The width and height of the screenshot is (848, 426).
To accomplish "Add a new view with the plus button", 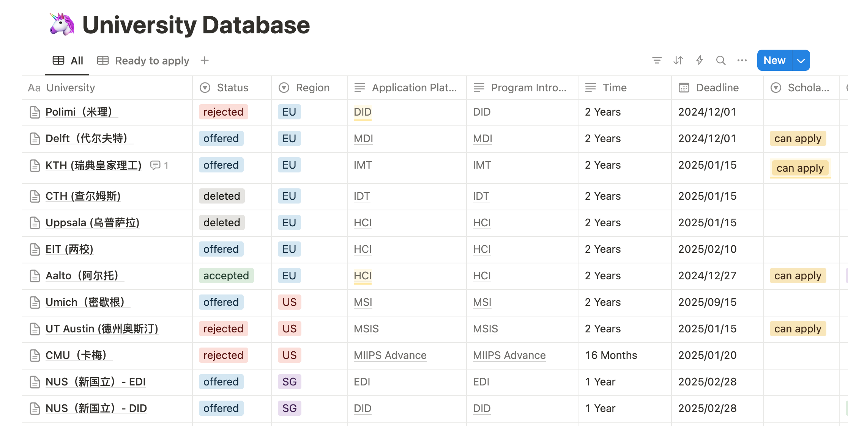I will point(205,60).
